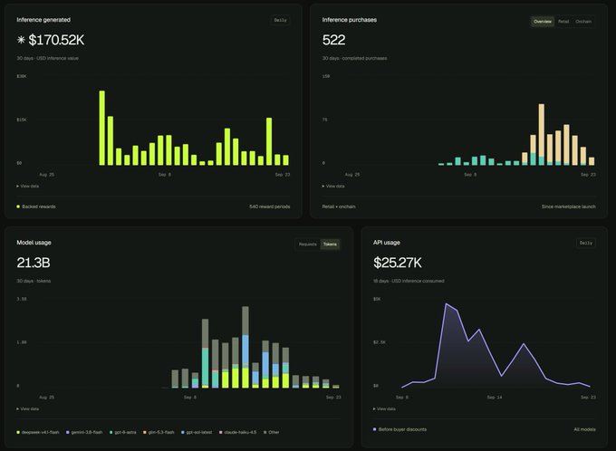
Task: Click the Inference purchases card title
Action: [x=350, y=20]
